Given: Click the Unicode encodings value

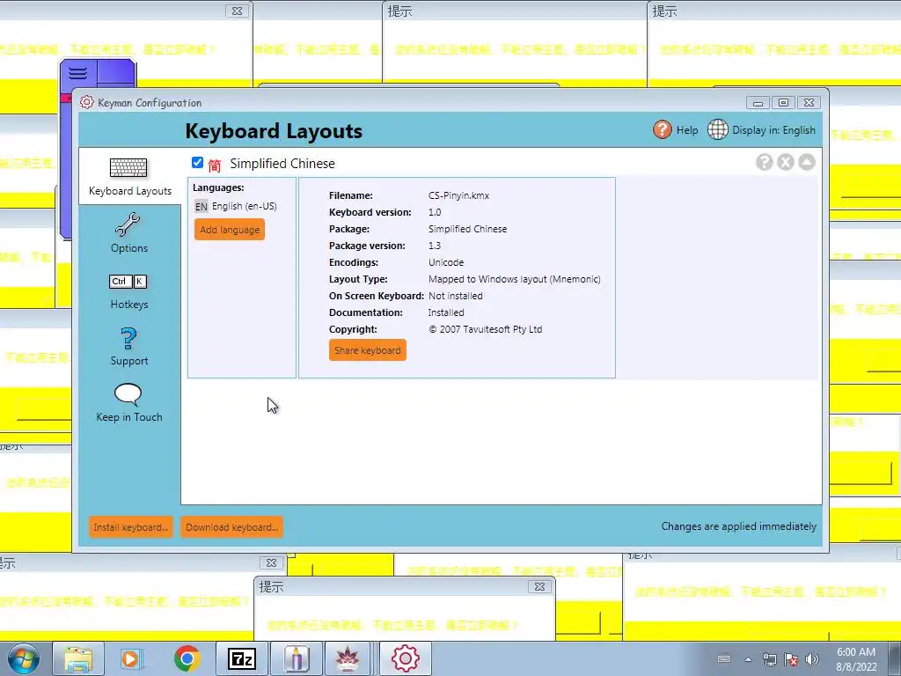Looking at the screenshot, I should [446, 262].
